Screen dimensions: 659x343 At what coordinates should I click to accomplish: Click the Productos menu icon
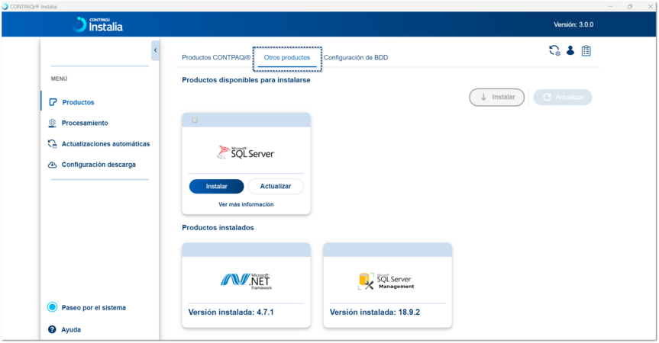click(53, 102)
